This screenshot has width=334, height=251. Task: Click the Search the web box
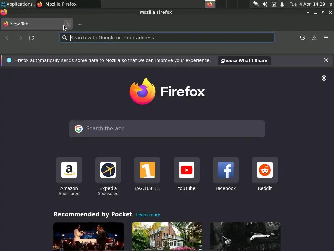pyautogui.click(x=167, y=129)
